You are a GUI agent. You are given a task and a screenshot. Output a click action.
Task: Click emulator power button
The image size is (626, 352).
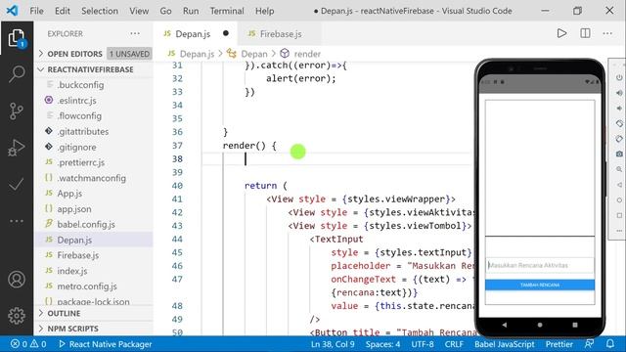(619, 77)
